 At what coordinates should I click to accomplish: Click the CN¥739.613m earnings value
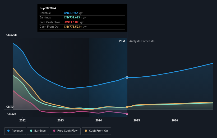[x=73, y=17]
